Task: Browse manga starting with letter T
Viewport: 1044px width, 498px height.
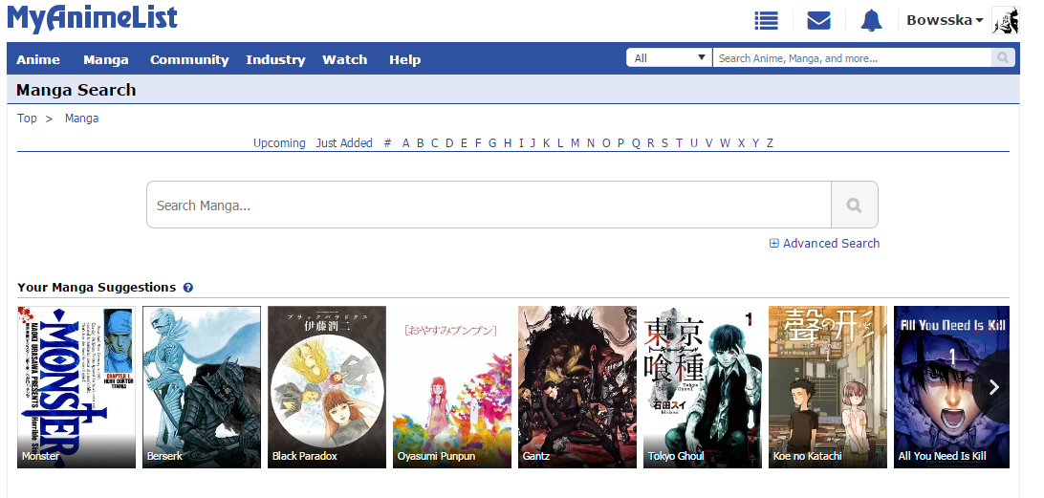Action: [x=679, y=142]
